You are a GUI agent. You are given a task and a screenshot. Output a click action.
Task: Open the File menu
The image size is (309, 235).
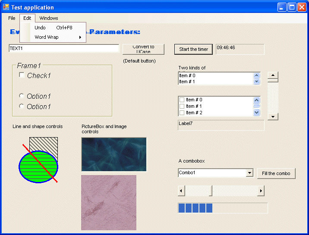(12, 18)
